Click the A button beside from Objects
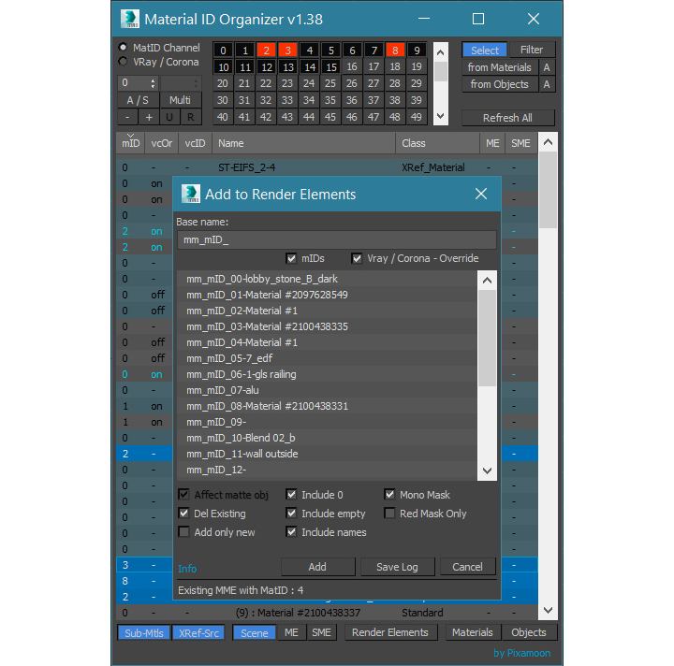674x666 pixels. point(547,84)
